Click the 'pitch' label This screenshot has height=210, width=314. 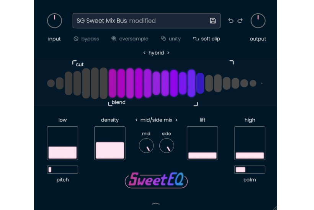62,180
